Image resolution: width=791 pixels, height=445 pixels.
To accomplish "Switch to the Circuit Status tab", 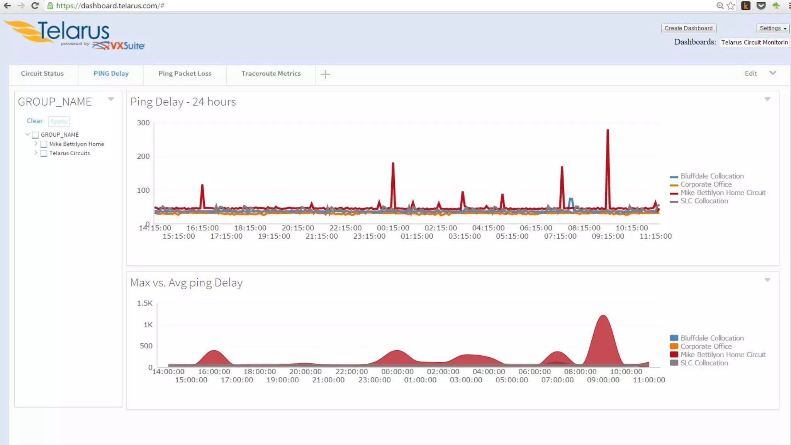I will 42,73.
